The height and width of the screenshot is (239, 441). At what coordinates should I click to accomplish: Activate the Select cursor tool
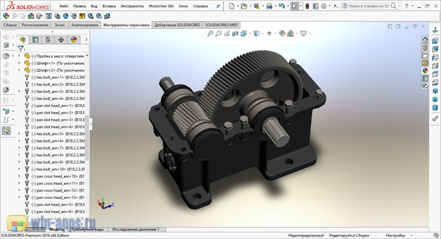click(294, 6)
